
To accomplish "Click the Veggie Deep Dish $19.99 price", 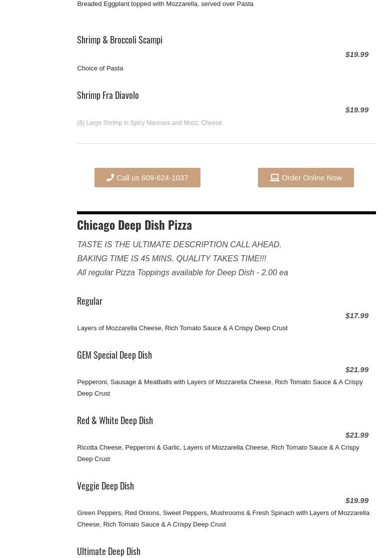I will pyautogui.click(x=356, y=500).
